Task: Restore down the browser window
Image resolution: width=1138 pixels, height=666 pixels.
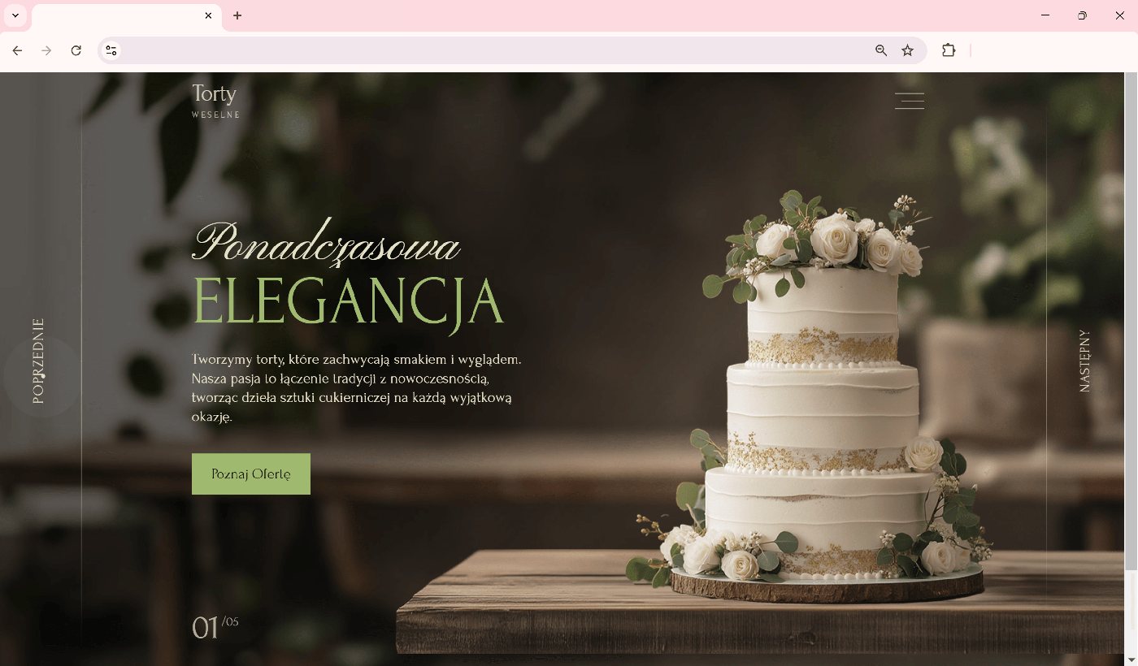Action: coord(1082,15)
